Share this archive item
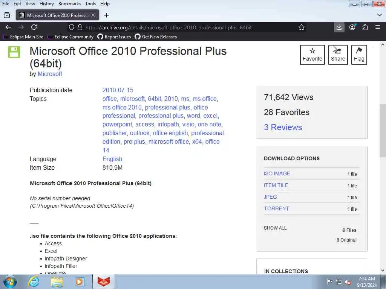 pos(338,55)
